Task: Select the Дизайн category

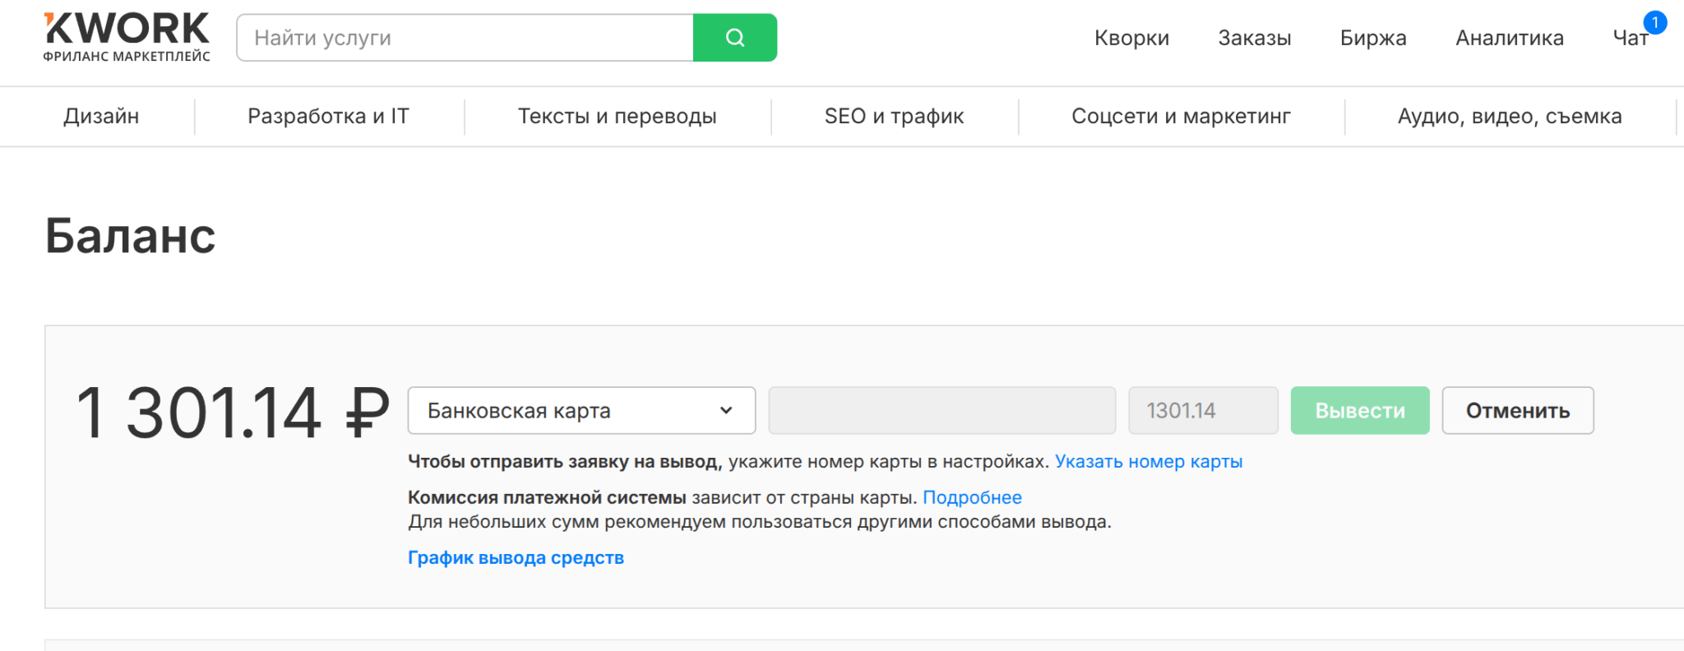Action: [x=101, y=116]
